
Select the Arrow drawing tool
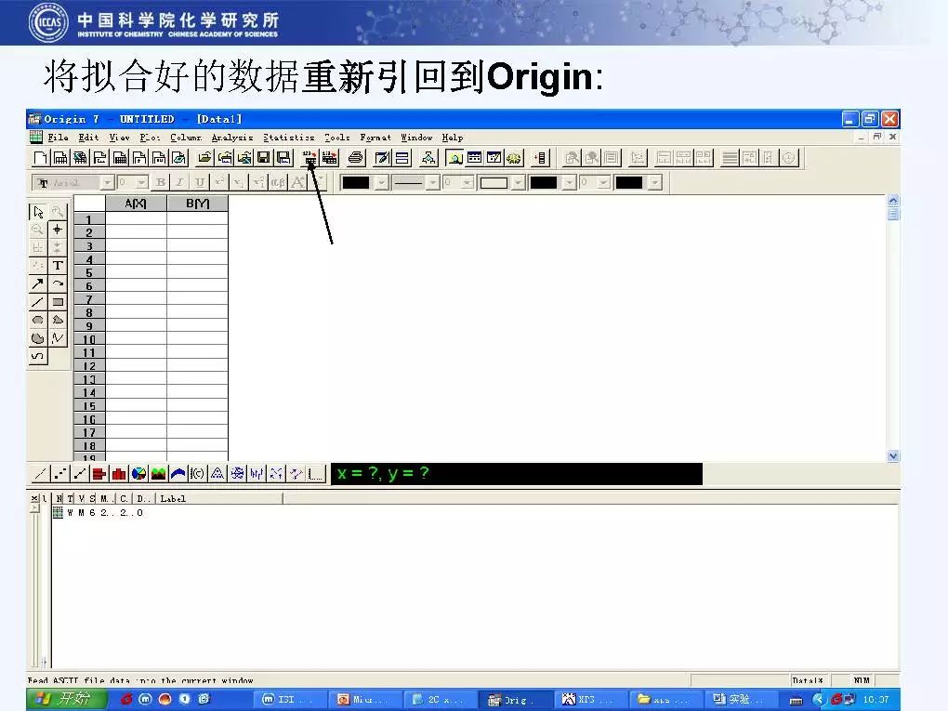[38, 283]
